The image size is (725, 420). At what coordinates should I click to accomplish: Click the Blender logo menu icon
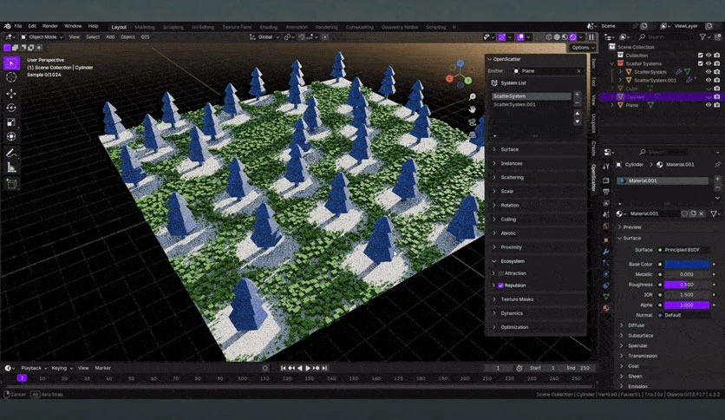[x=8, y=26]
